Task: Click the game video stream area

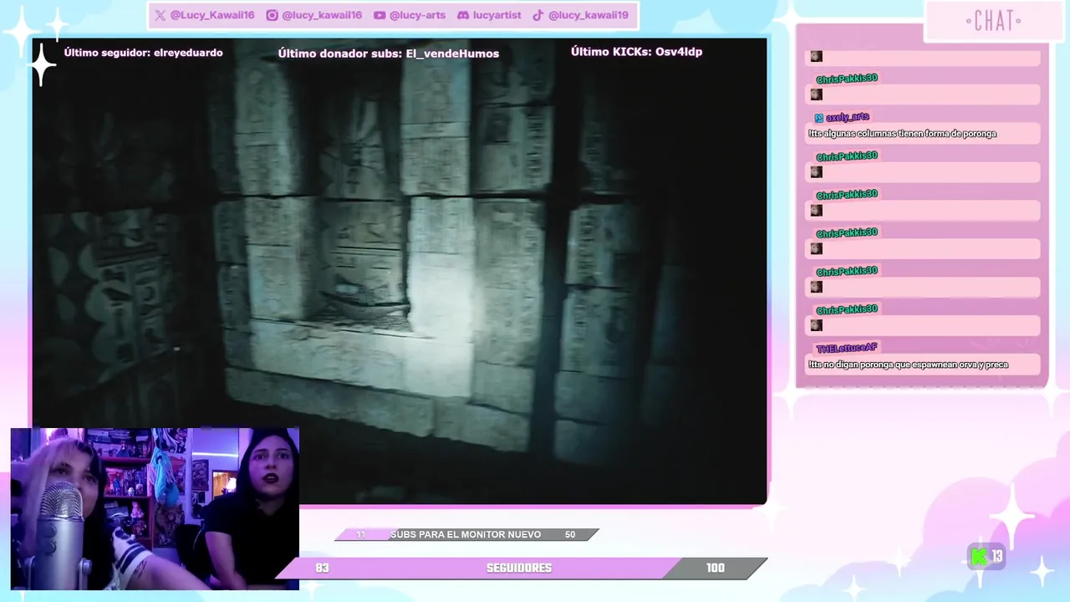Action: [x=400, y=271]
